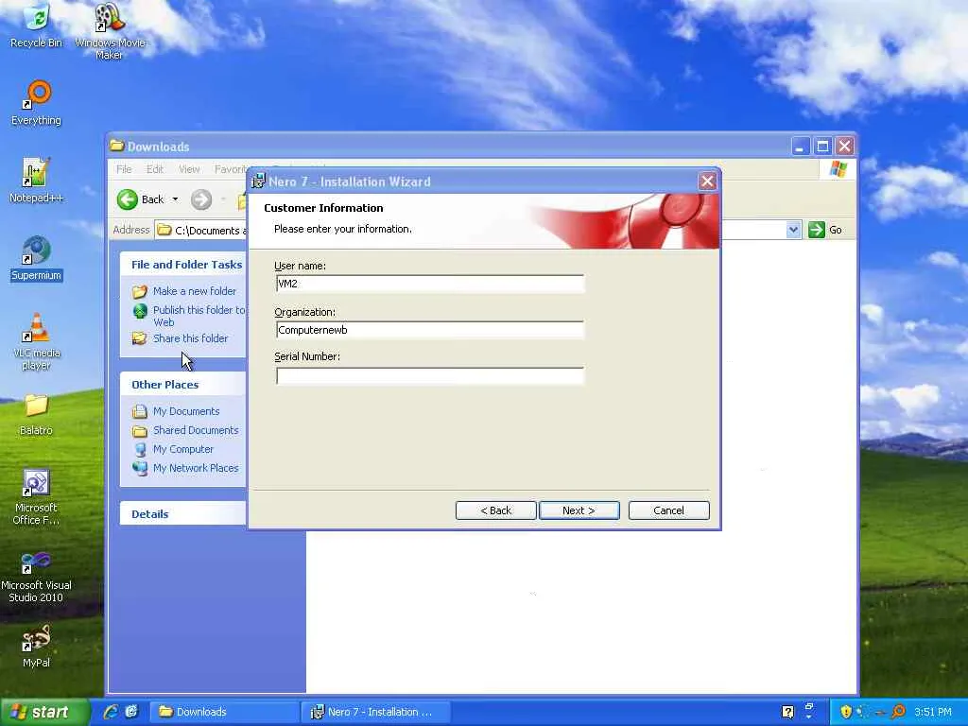Expand the Address bar dropdown

click(793, 230)
